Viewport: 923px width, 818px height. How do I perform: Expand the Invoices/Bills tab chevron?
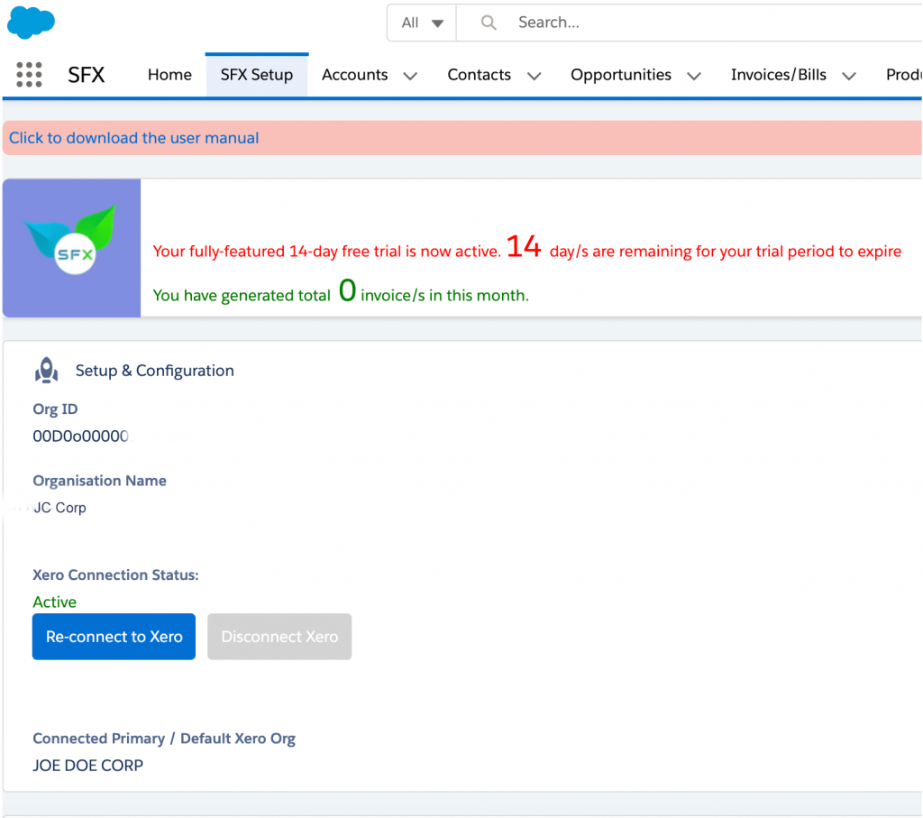pos(849,76)
